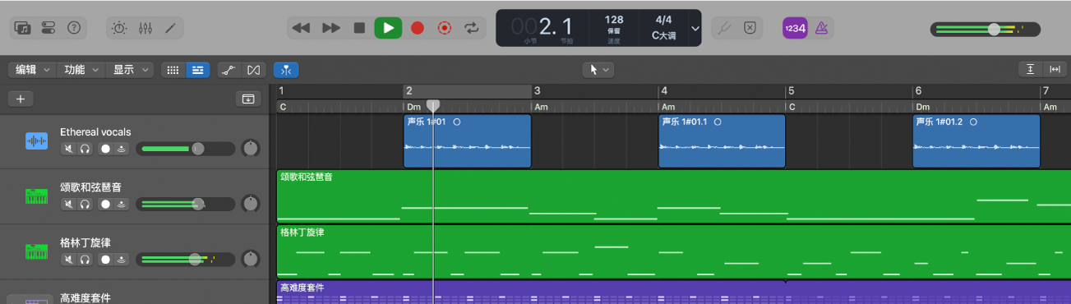The image size is (1071, 304).
Task: Toggle the metronome click icon
Action: click(820, 28)
